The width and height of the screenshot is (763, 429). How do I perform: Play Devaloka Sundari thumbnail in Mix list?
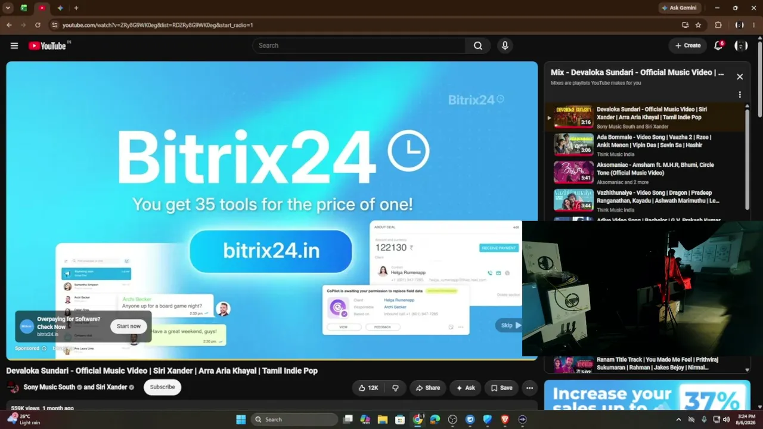pyautogui.click(x=573, y=117)
